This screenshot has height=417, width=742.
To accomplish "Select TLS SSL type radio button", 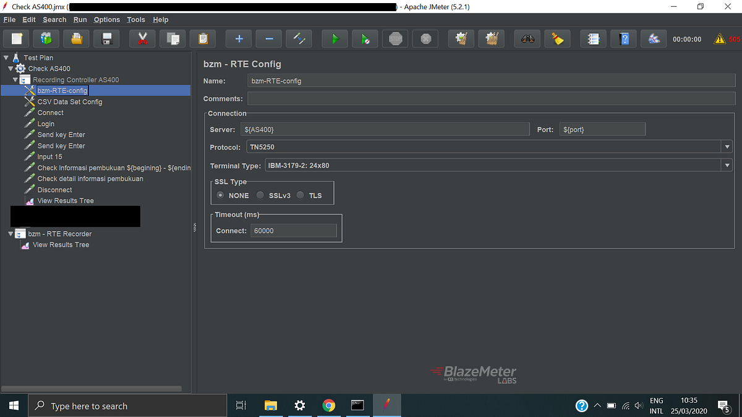I will point(301,195).
